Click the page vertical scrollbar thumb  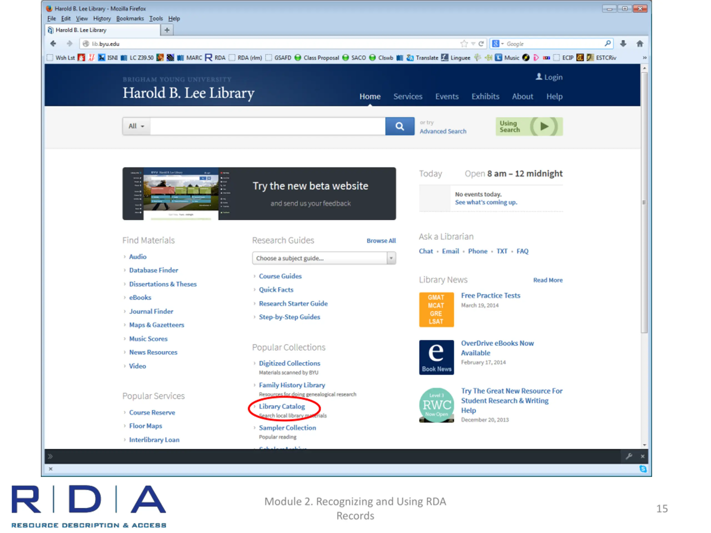click(x=644, y=202)
